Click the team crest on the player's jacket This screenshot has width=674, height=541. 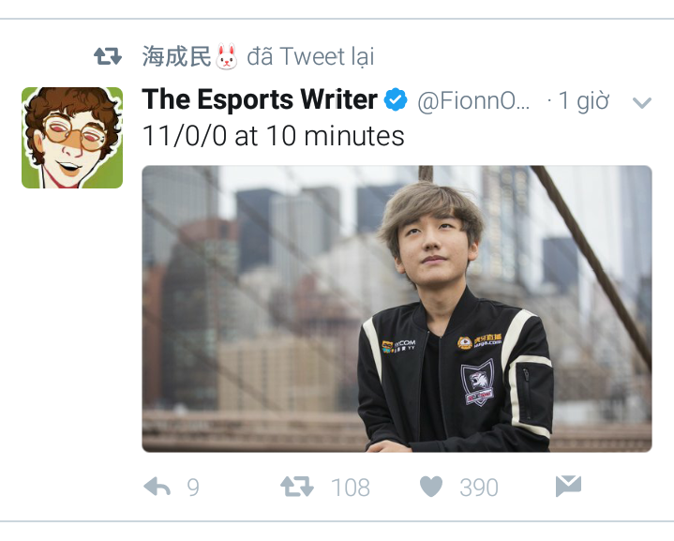479,383
